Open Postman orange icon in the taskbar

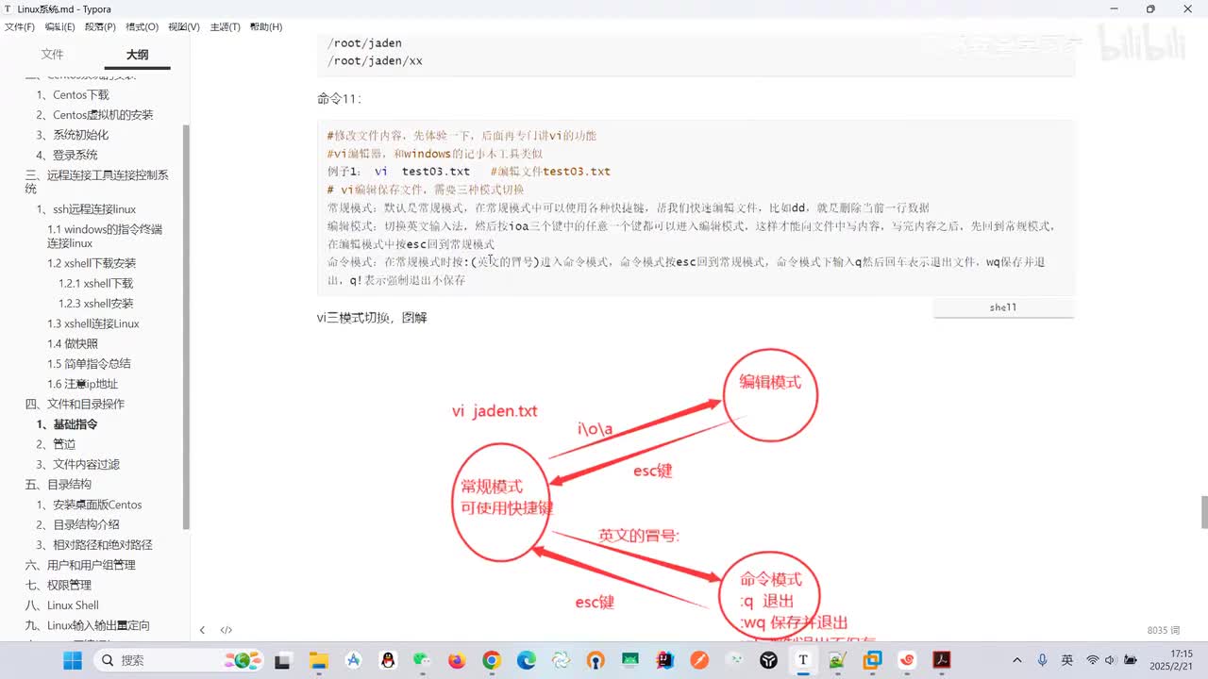tap(699, 660)
